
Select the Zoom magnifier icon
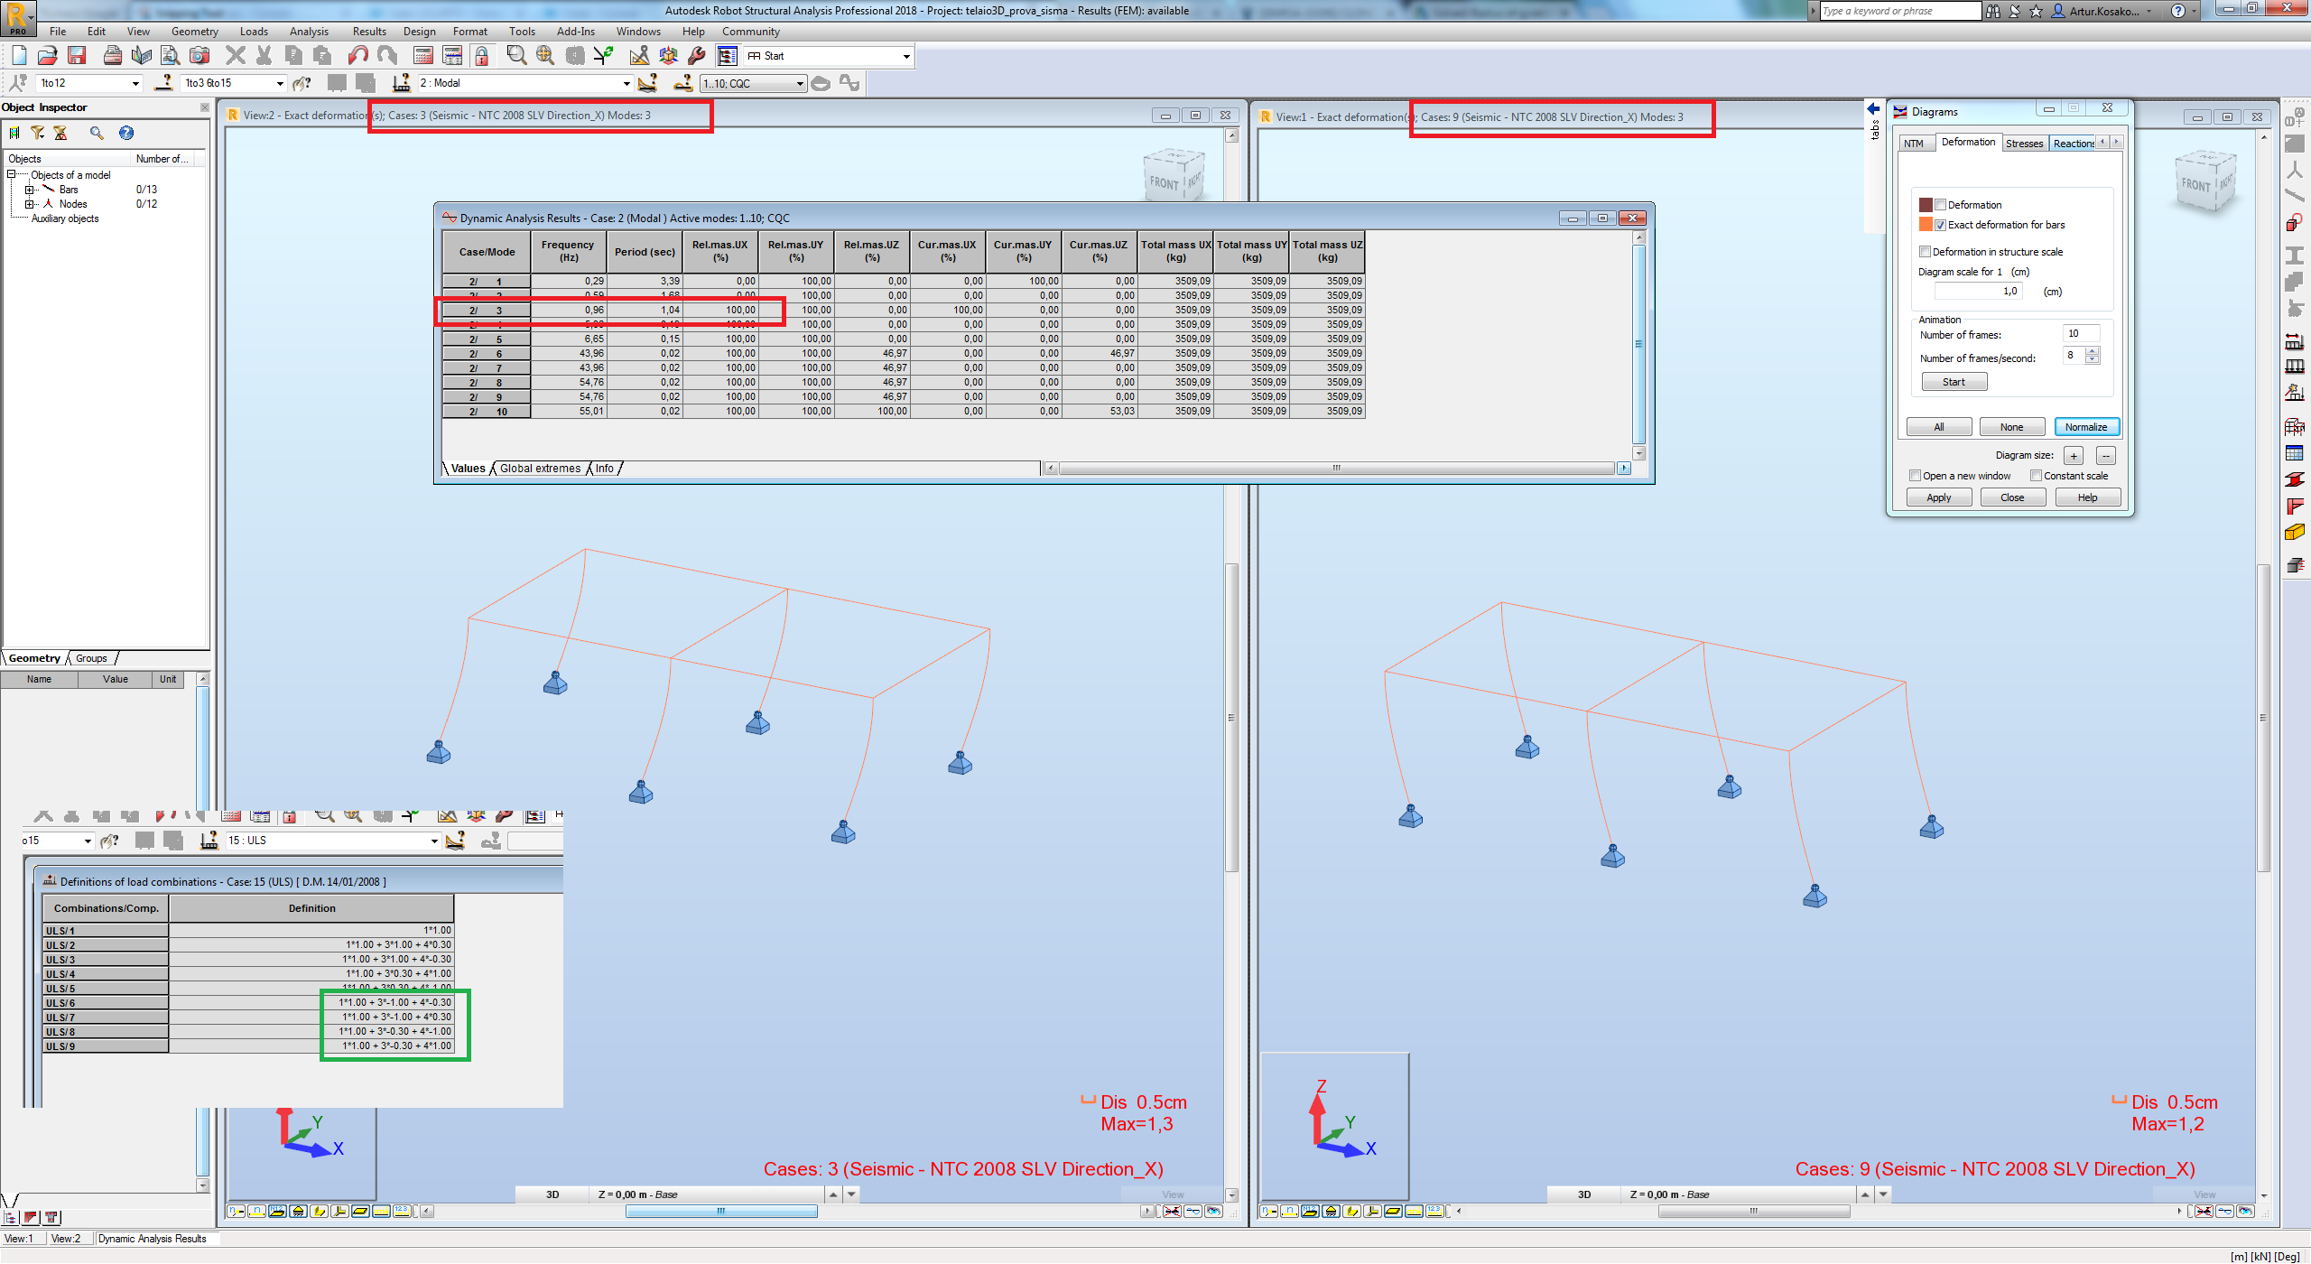pyautogui.click(x=516, y=56)
